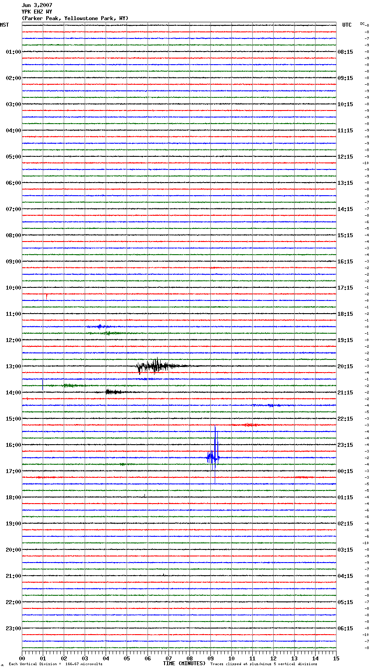Click the 20:15 UTC time label

[345, 366]
